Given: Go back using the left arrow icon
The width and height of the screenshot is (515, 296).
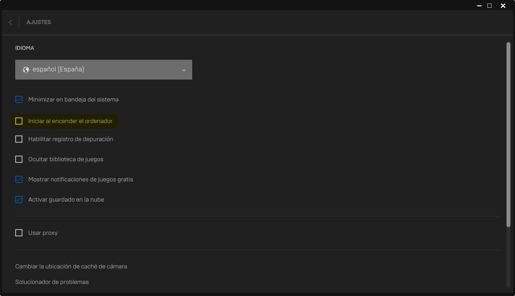Looking at the screenshot, I should point(10,22).
